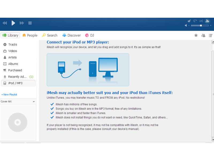
Task: Open the playlist queue list icon
Action: (x=211, y=35)
